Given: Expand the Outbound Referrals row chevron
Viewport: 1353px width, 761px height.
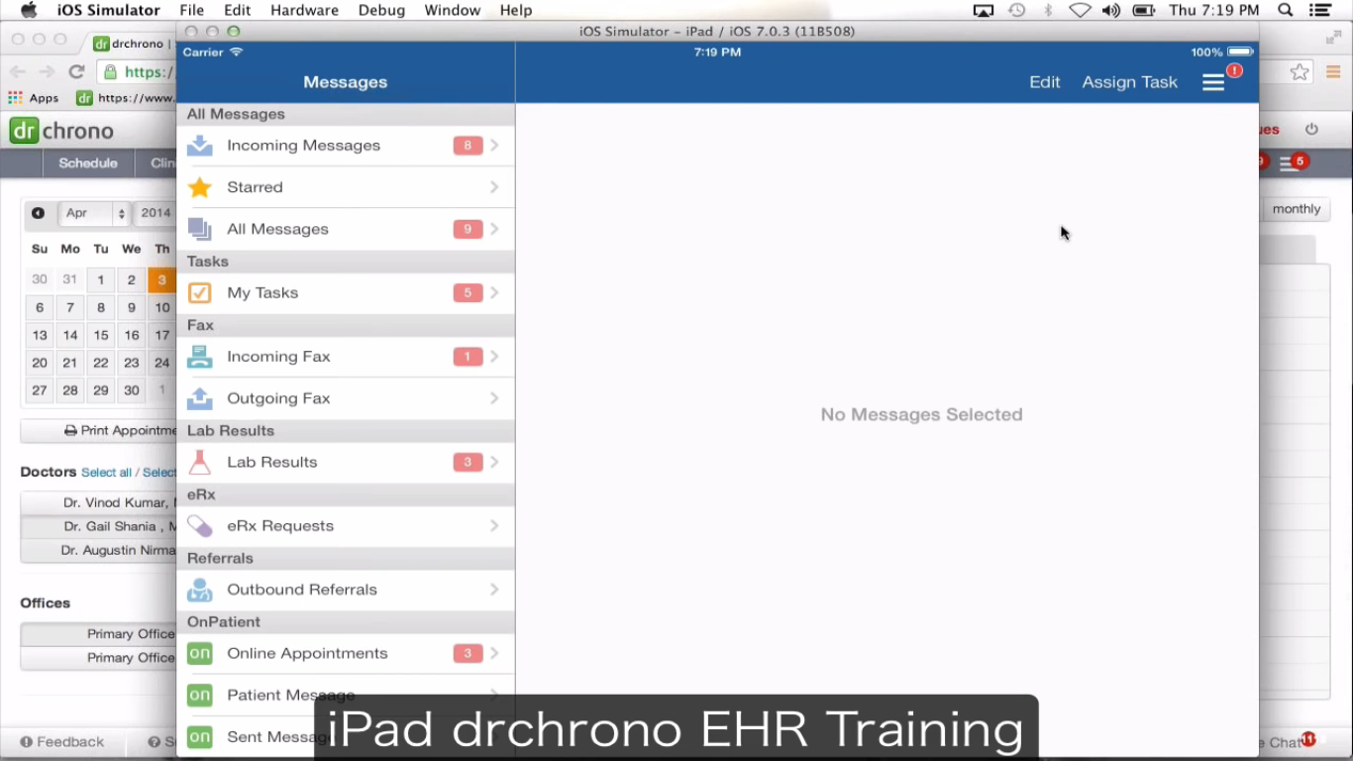Looking at the screenshot, I should pyautogui.click(x=494, y=590).
